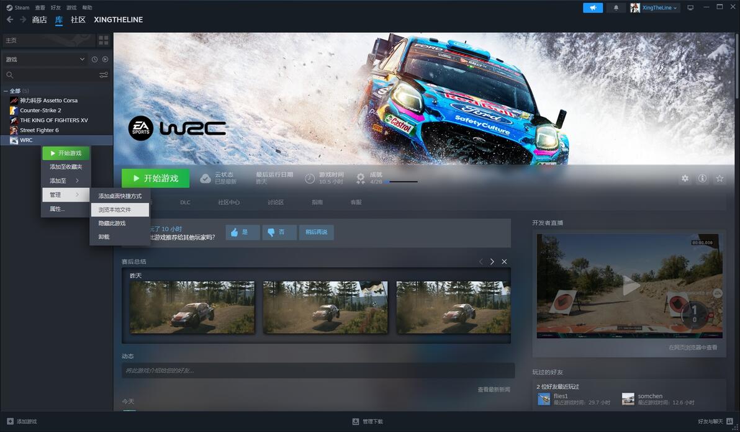The width and height of the screenshot is (740, 432).
Task: Choose 添加至收藏夹 in context menu
Action: click(66, 167)
